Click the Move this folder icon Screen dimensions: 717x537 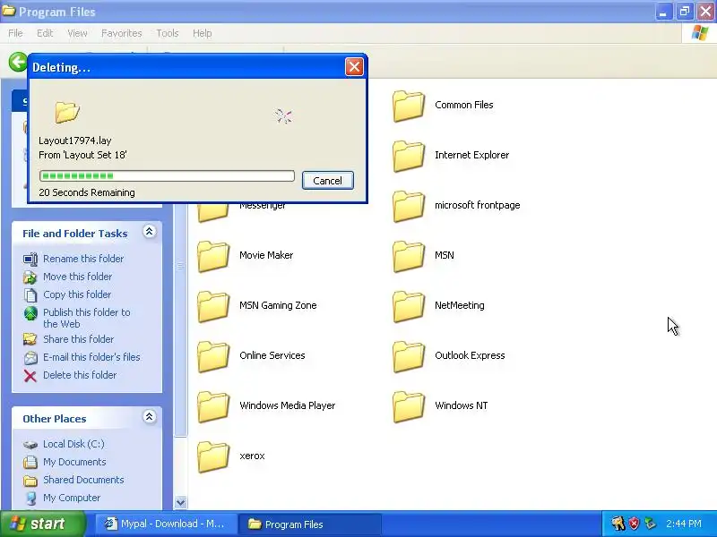pyautogui.click(x=30, y=277)
